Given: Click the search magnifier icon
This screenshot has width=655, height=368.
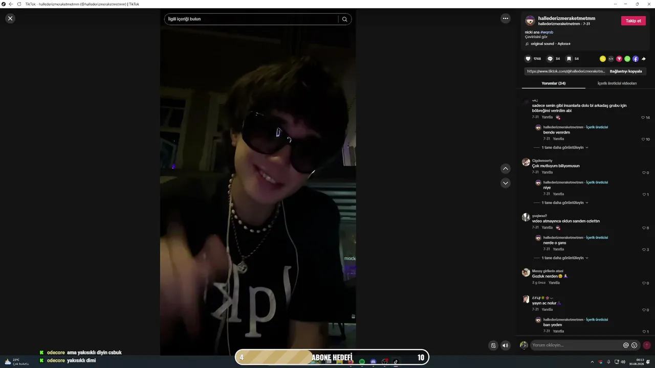Looking at the screenshot, I should pos(345,19).
